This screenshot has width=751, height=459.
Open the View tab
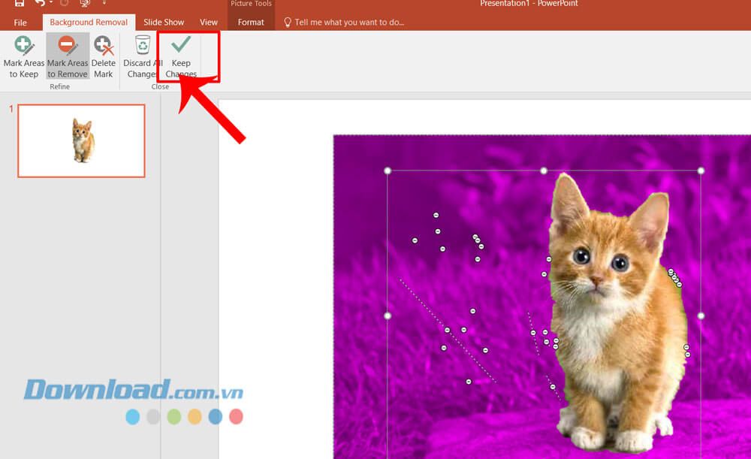pyautogui.click(x=208, y=23)
